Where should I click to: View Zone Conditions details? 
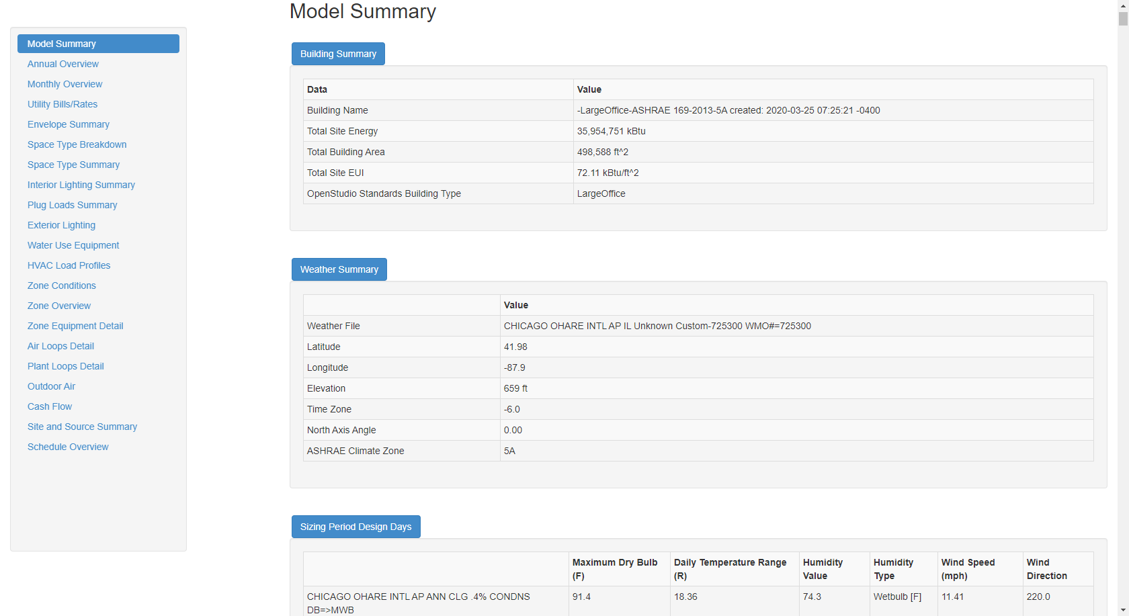[x=61, y=285]
